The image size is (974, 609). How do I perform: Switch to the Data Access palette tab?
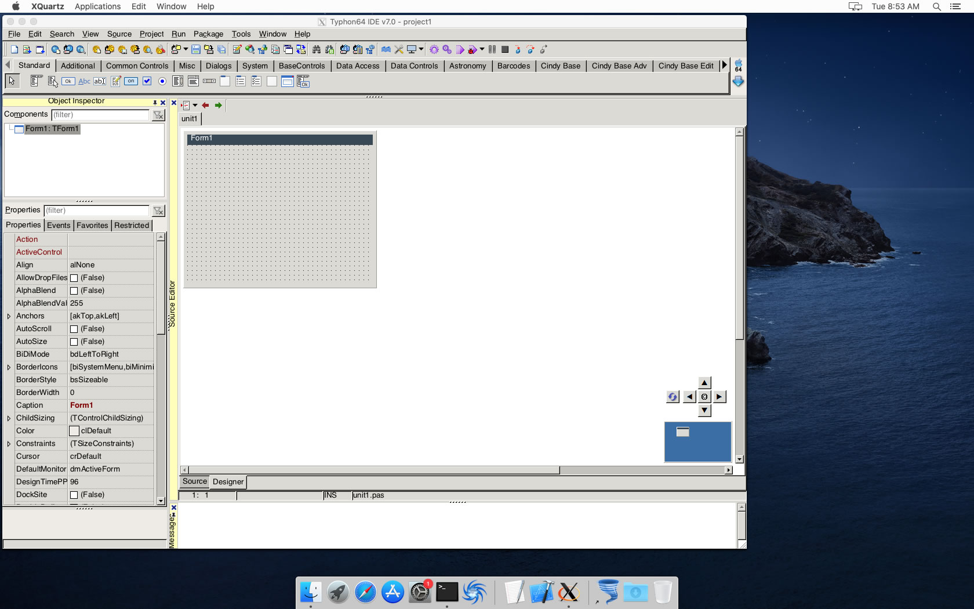[x=358, y=66]
